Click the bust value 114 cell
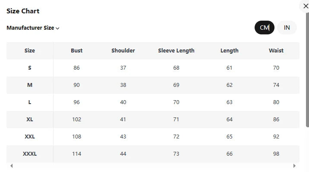The width and height of the screenshot is (309, 172). click(x=77, y=154)
